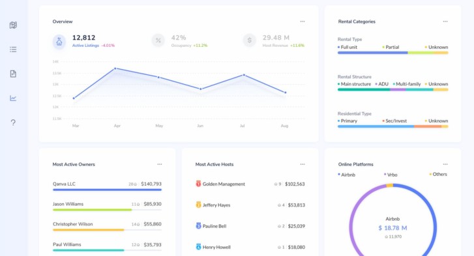Open Pauline Bell host entry

[250, 226]
